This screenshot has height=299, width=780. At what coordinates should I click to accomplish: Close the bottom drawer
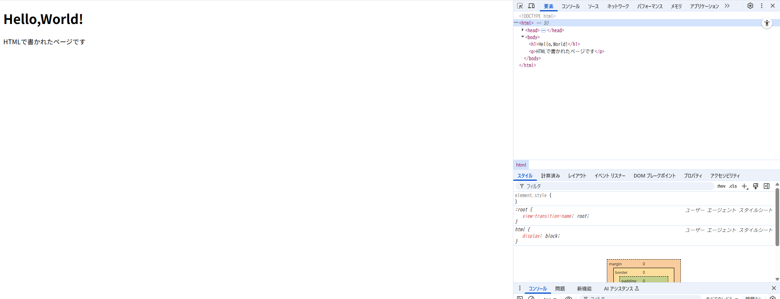774,288
